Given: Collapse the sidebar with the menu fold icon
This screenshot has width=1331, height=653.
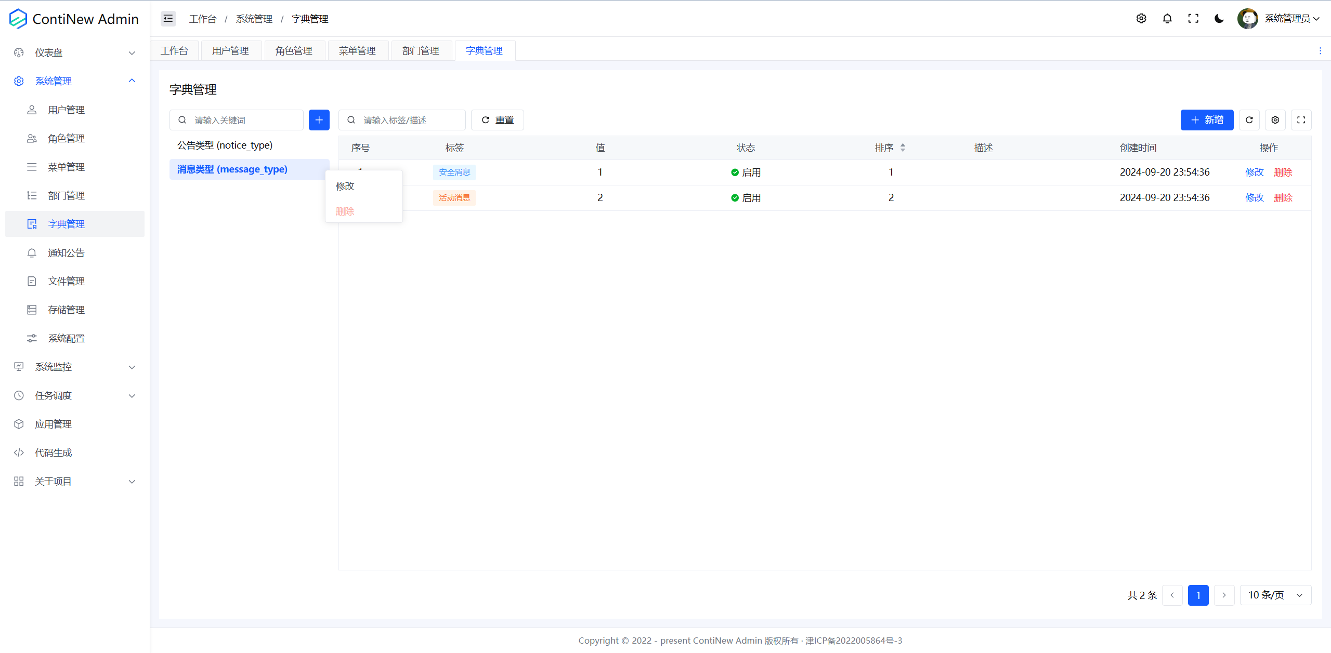Looking at the screenshot, I should 168,19.
